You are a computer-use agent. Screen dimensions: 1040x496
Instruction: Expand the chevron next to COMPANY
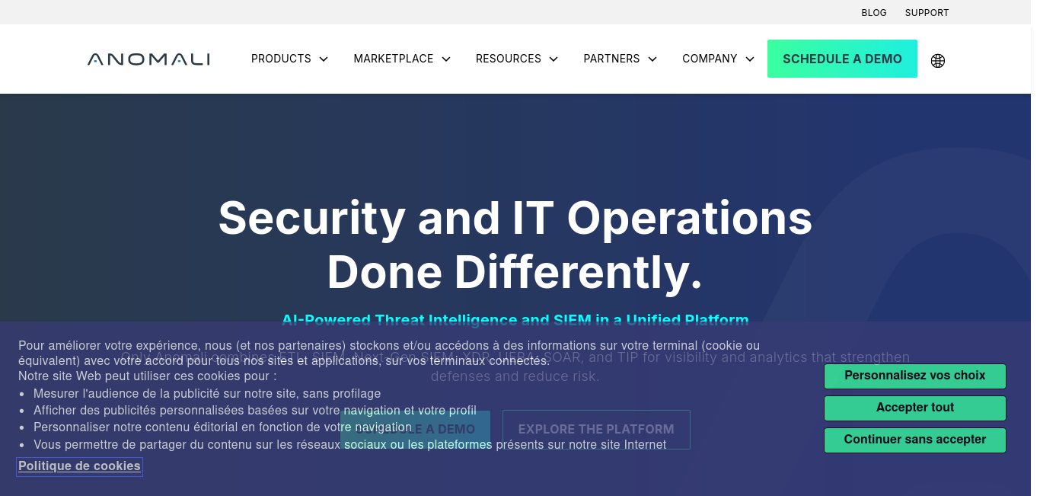750,59
